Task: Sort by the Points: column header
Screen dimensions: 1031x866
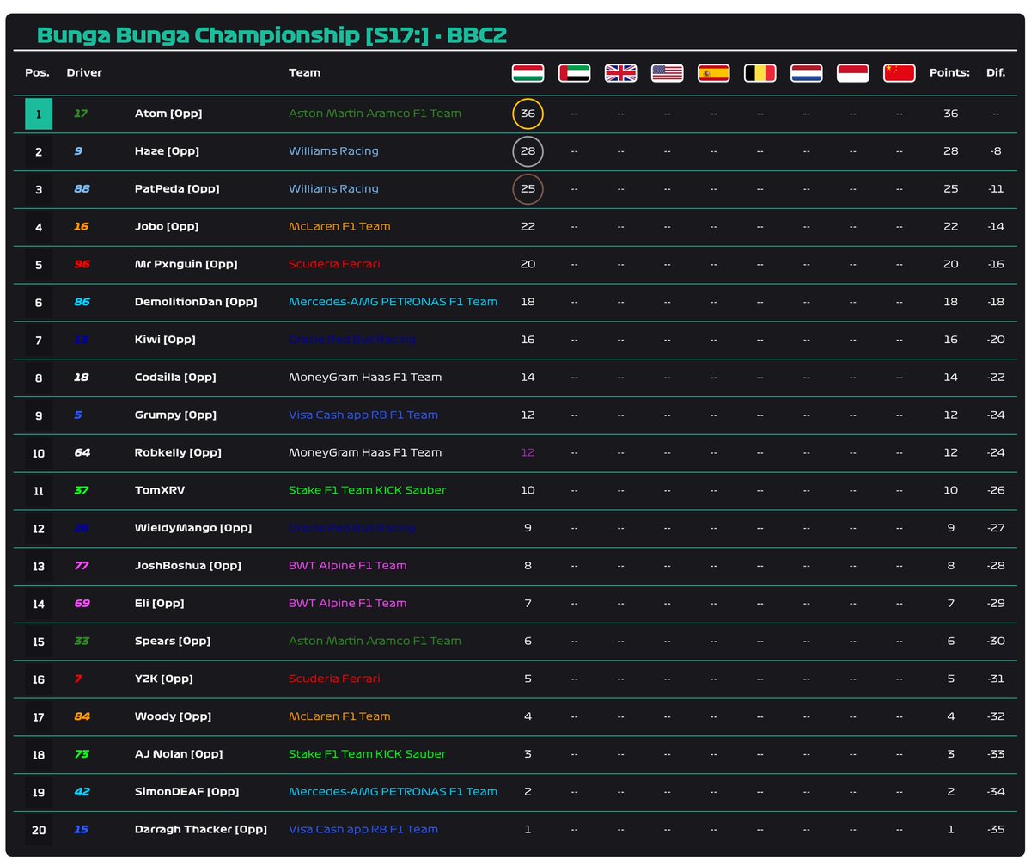Action: pyautogui.click(x=949, y=73)
